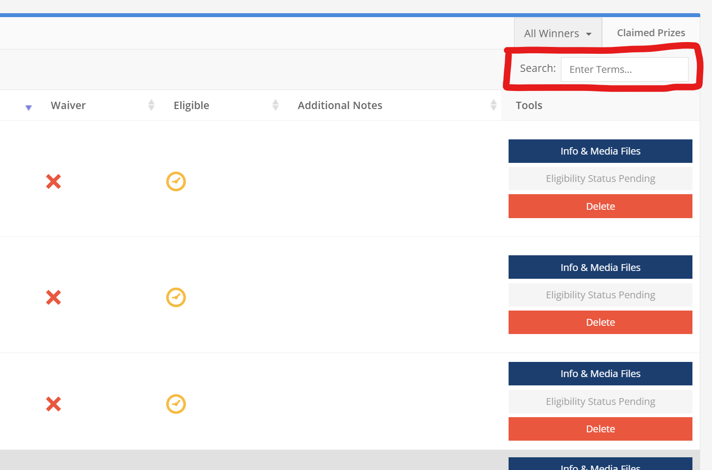Delete the third winner entry
The height and width of the screenshot is (470, 712).
pyautogui.click(x=600, y=429)
